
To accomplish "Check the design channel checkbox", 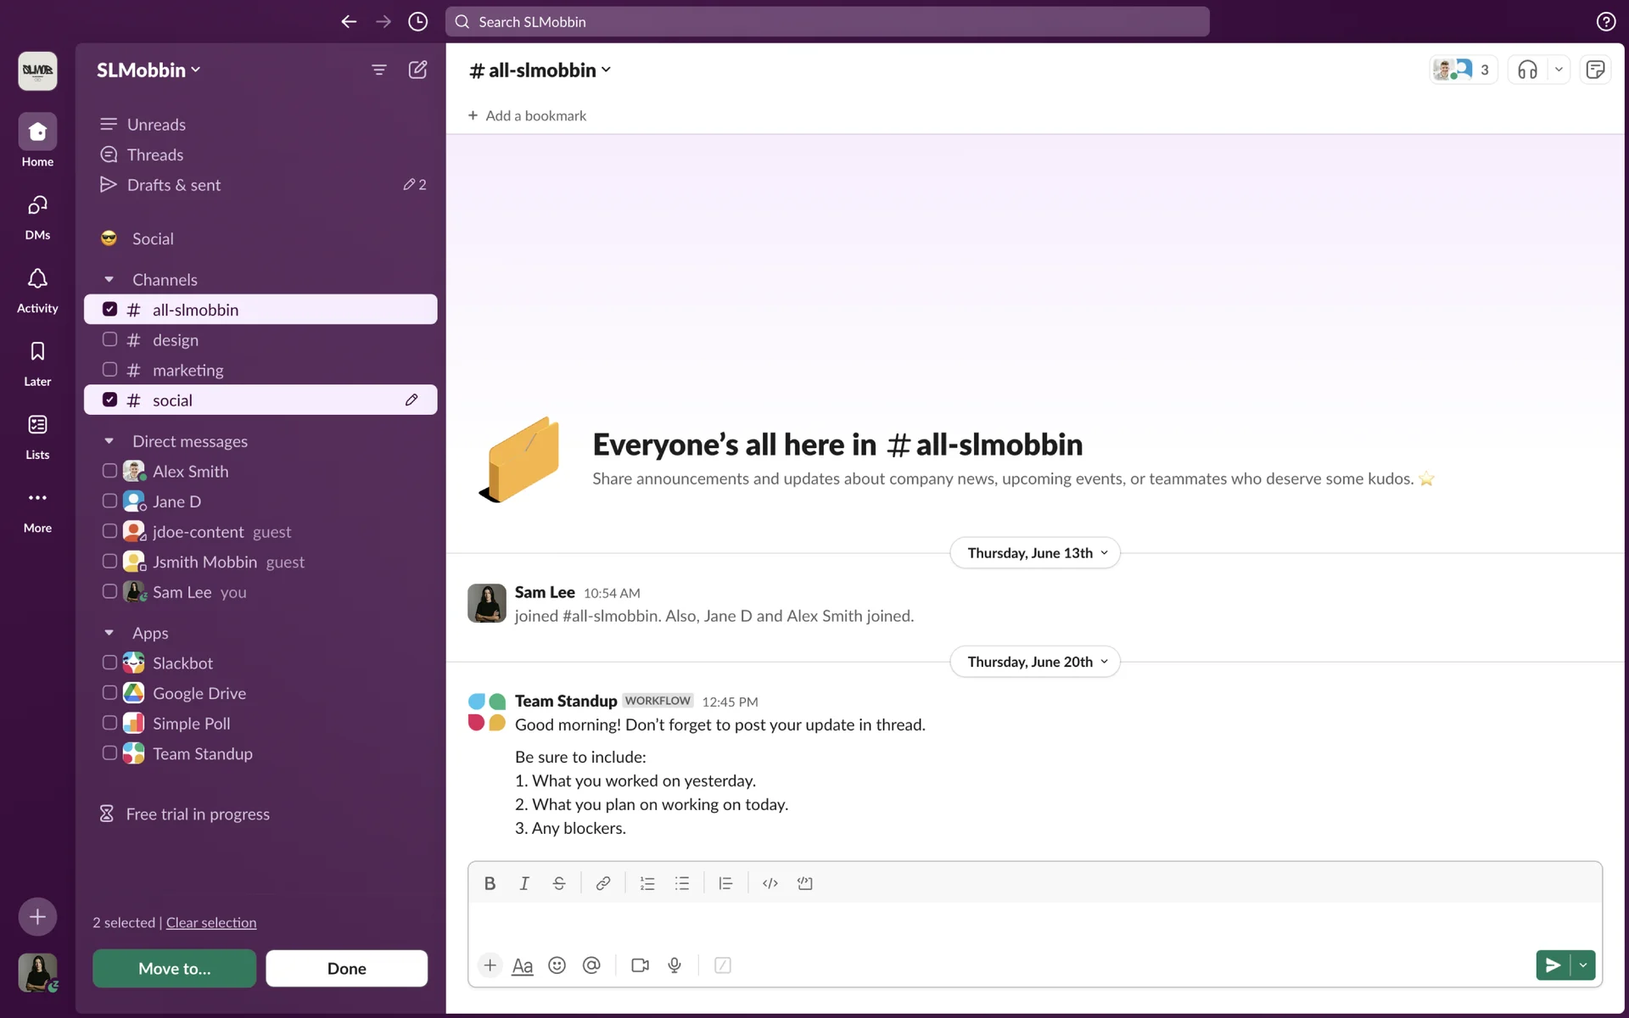I will coord(109,339).
